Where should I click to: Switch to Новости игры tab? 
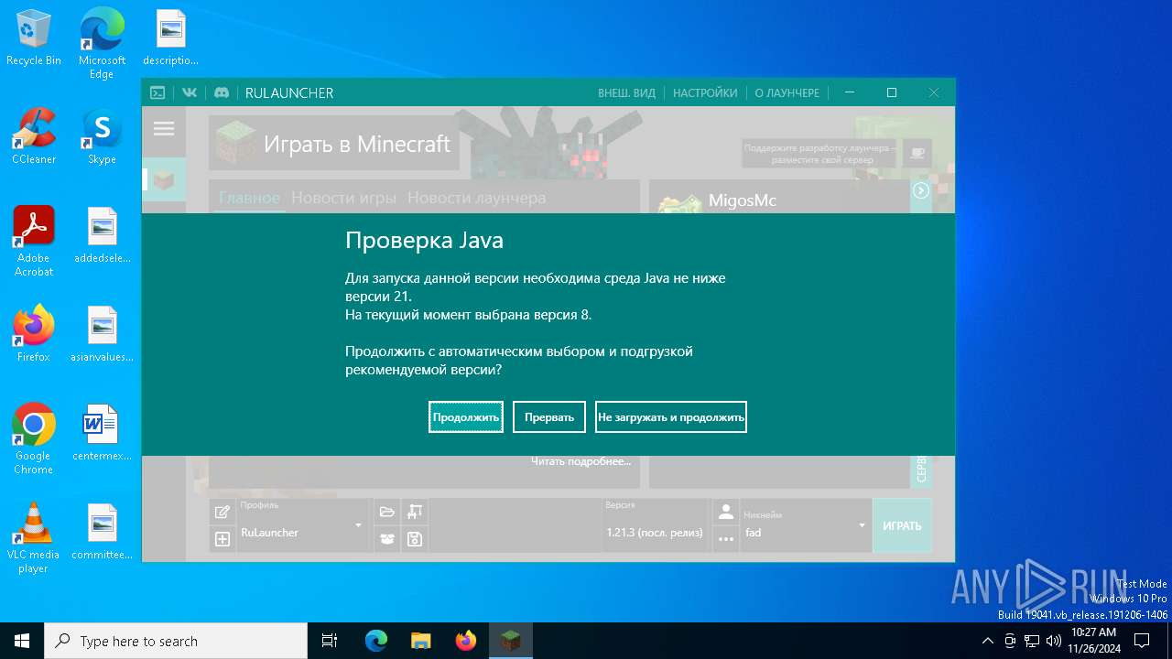[x=343, y=198]
